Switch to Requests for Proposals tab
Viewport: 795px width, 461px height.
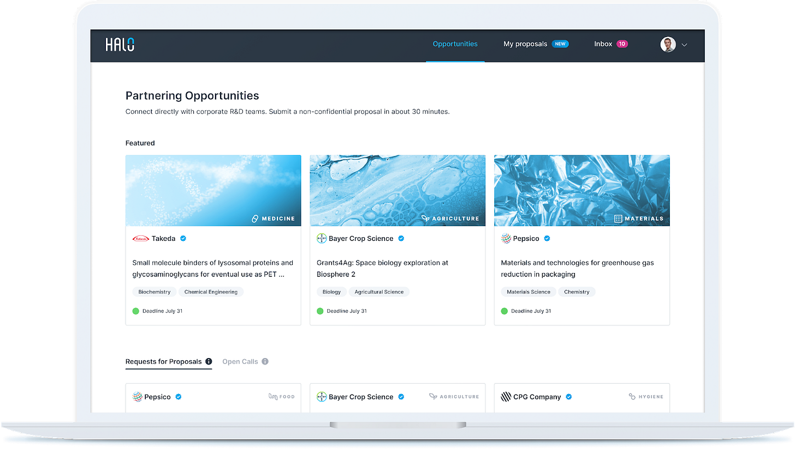click(164, 362)
